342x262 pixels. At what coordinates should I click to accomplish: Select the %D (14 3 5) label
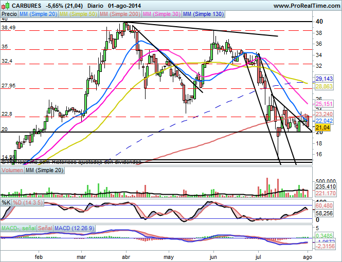(29, 203)
